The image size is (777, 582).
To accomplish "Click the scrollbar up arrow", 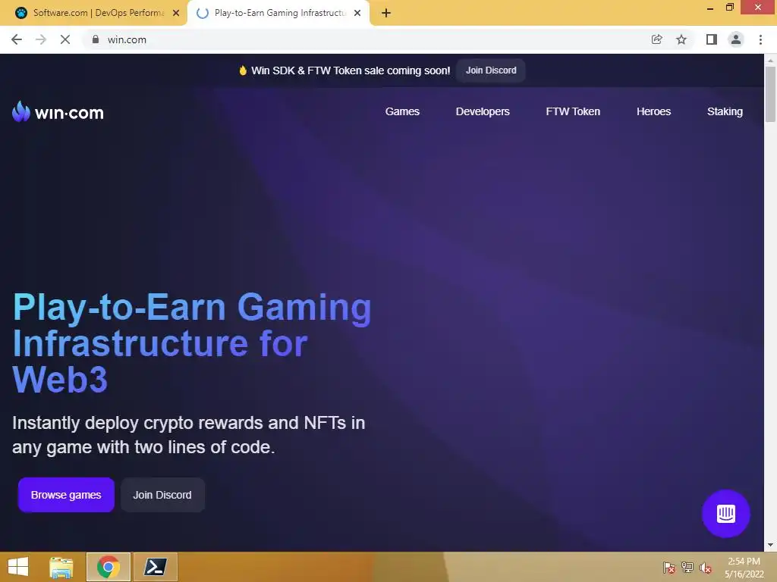I will 770,60.
